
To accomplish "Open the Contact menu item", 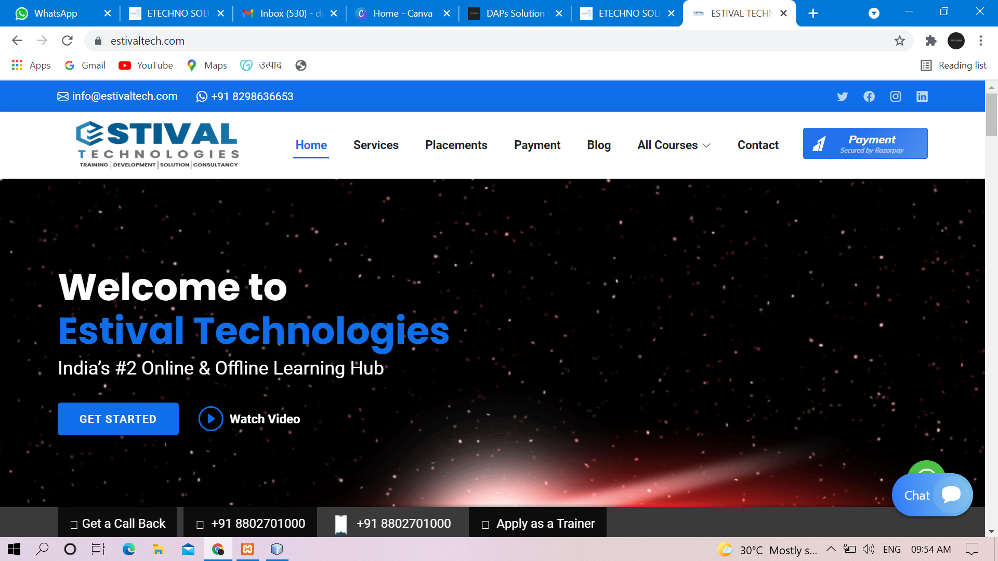I will click(x=758, y=145).
